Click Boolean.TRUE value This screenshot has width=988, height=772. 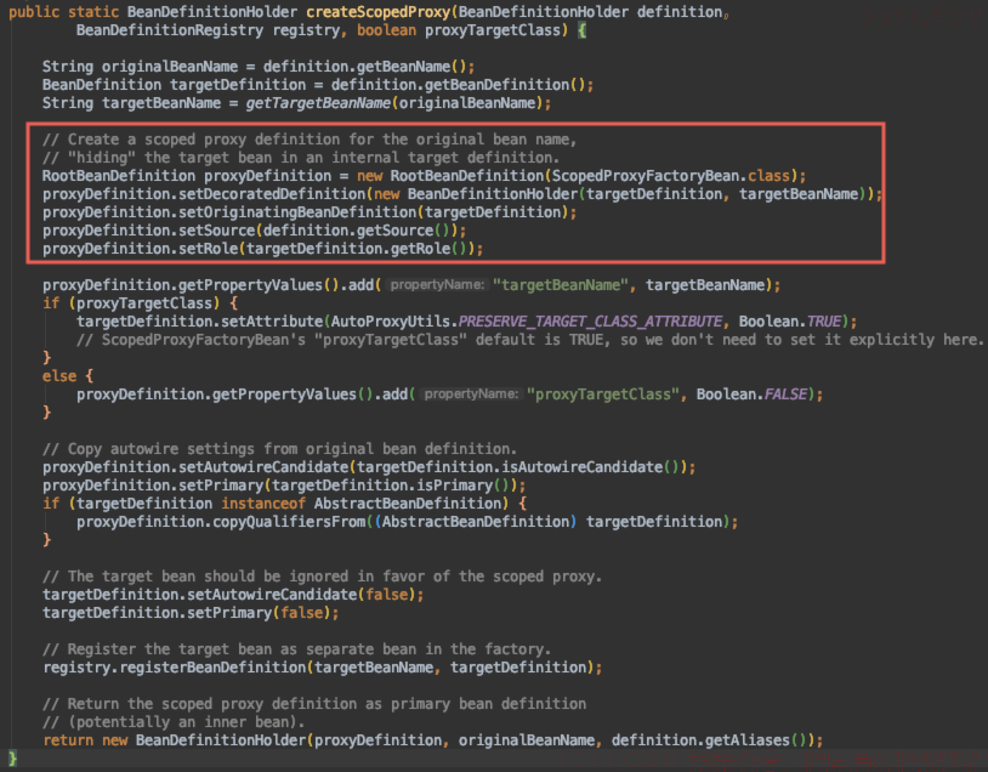790,322
